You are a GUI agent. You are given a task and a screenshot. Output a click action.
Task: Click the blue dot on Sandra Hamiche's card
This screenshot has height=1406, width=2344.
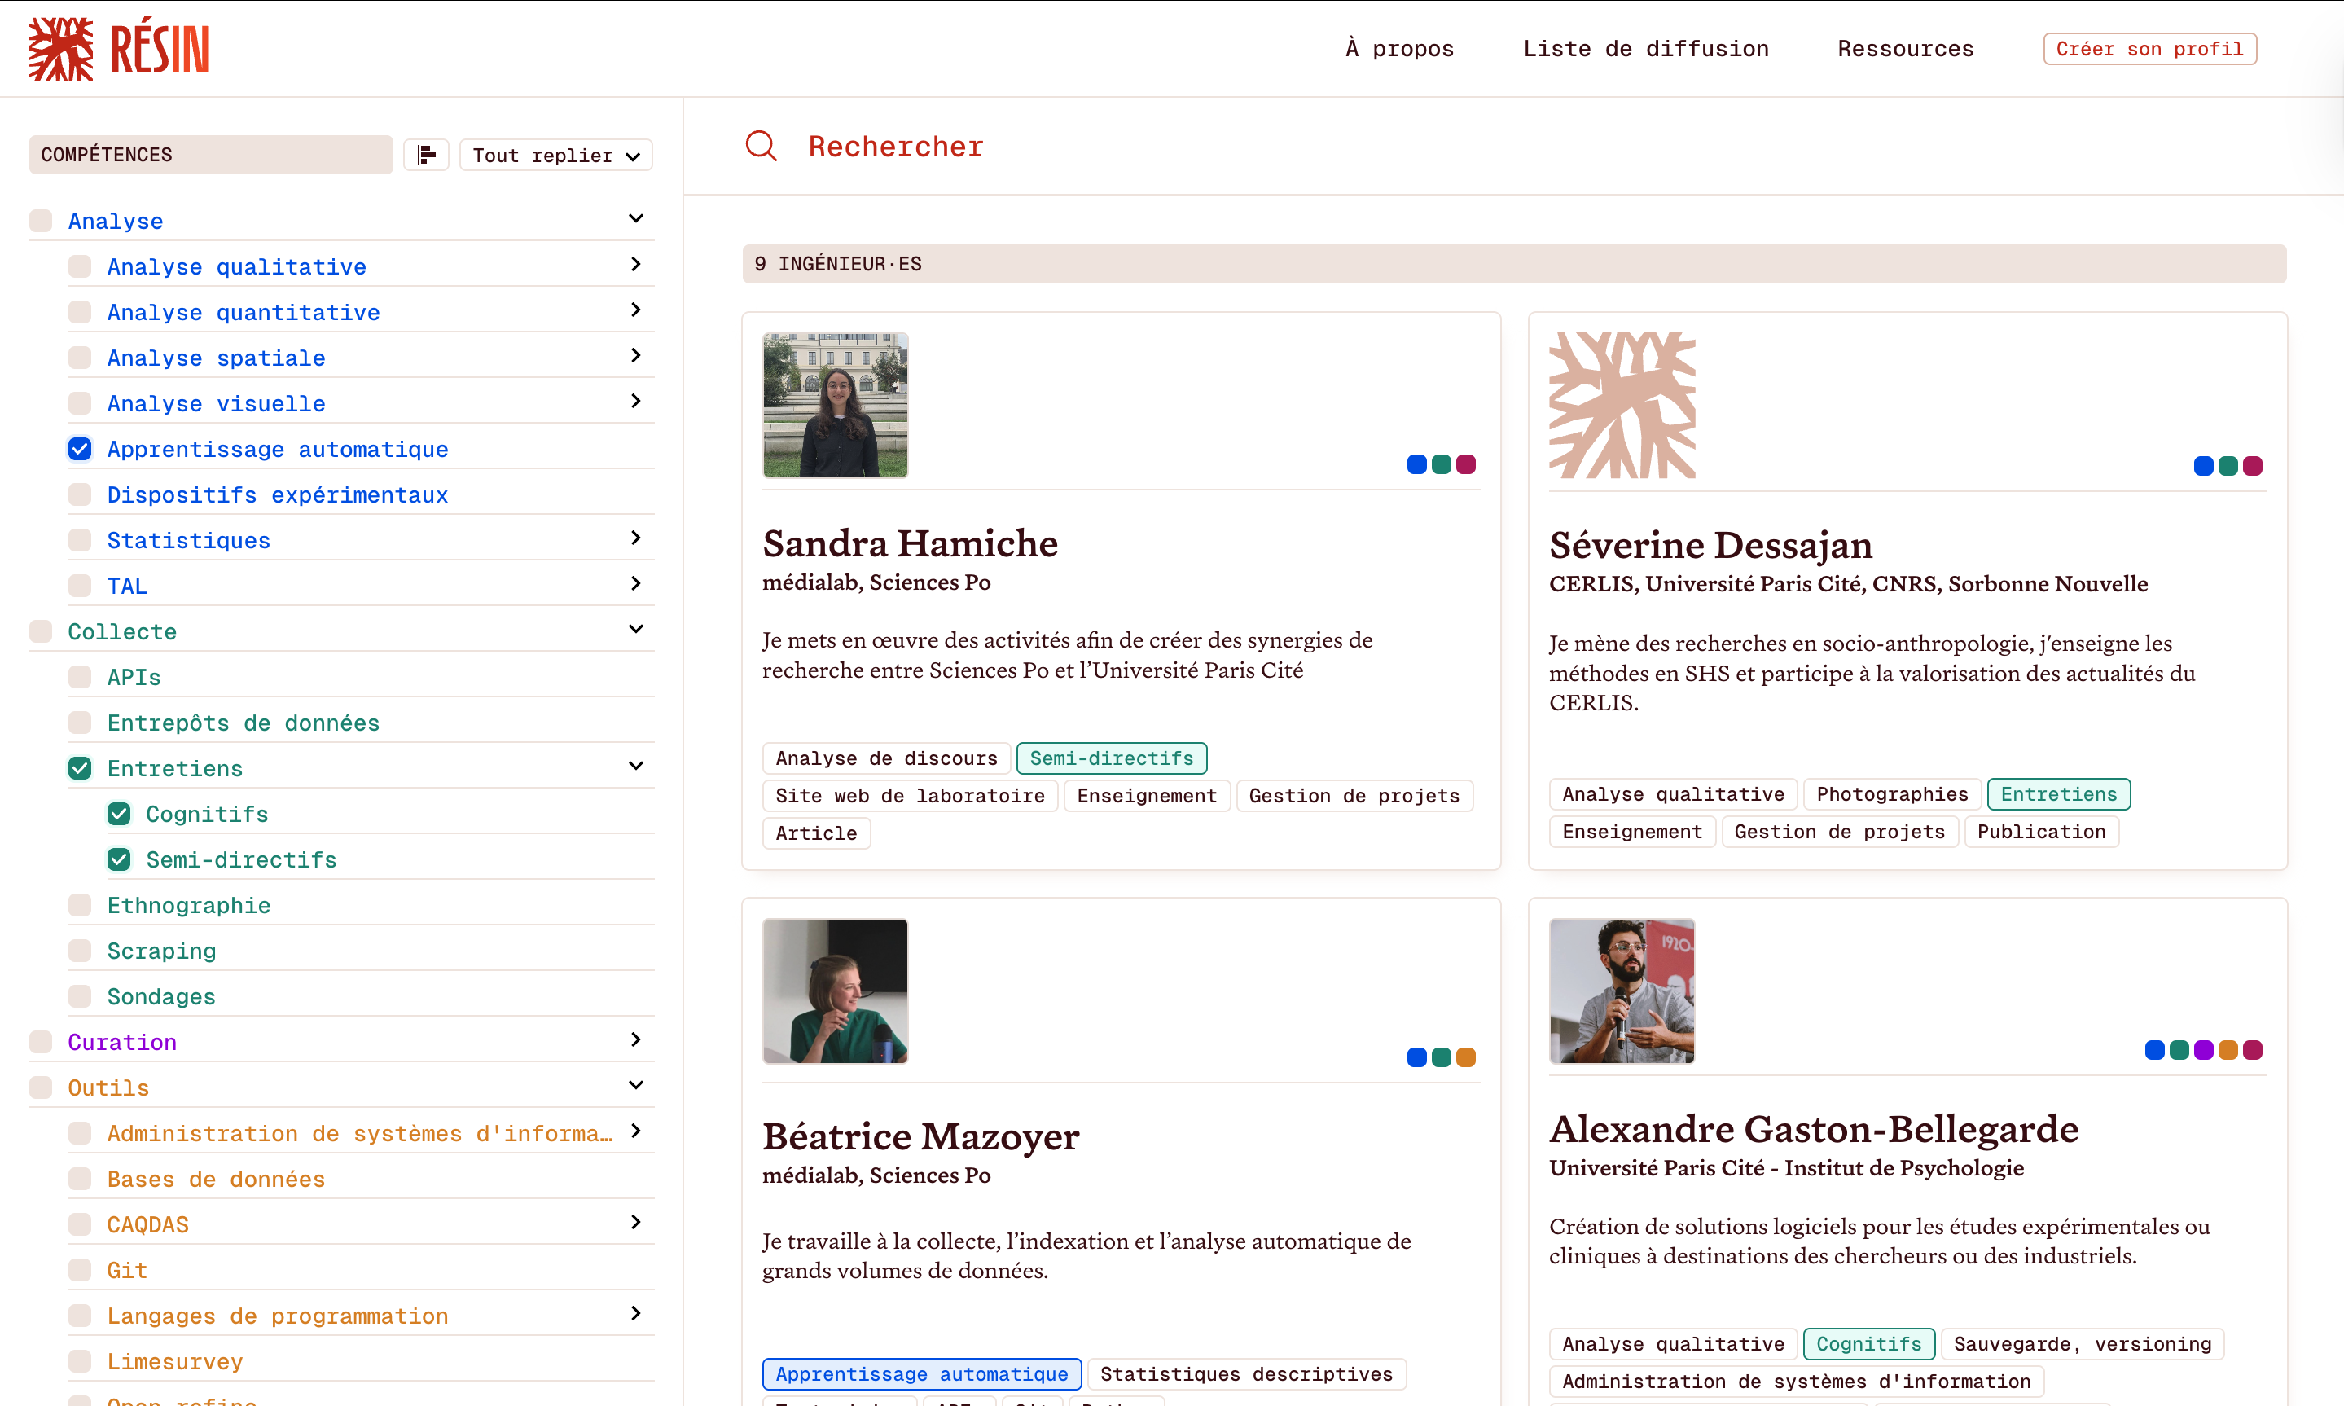pyautogui.click(x=1416, y=464)
